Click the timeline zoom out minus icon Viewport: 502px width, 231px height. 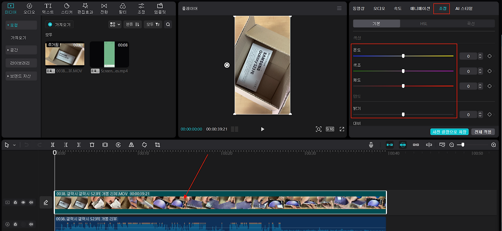452,145
